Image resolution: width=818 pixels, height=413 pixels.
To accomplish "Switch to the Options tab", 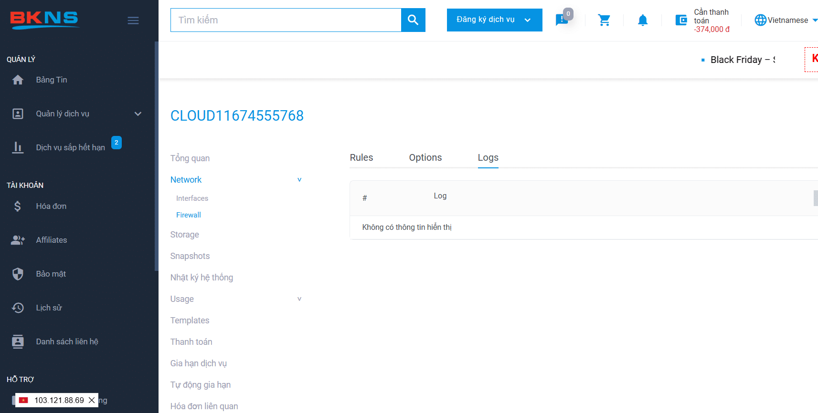I will pos(425,157).
